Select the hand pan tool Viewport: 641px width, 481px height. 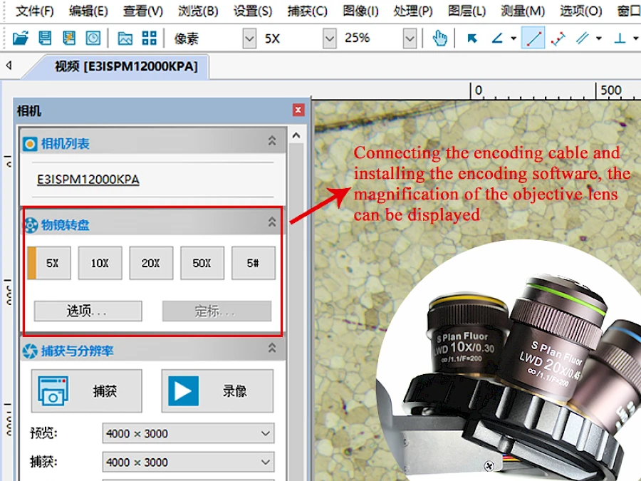point(440,38)
